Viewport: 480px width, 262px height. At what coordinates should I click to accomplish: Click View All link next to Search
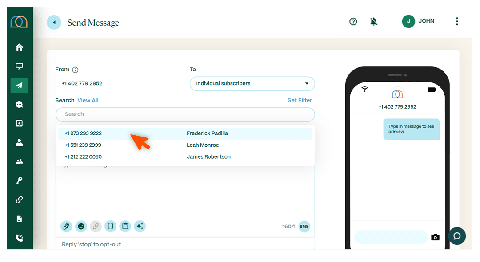tap(88, 100)
